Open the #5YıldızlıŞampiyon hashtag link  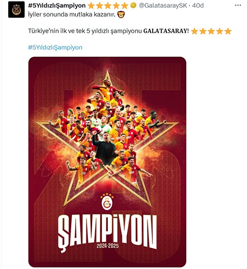[x=55, y=47]
